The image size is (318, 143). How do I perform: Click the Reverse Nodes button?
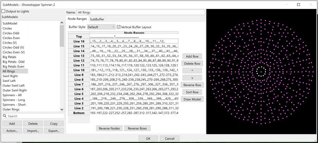109,128
